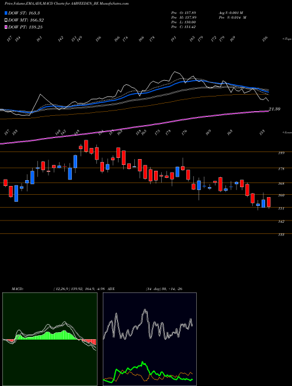Click the magenta DOW PT legend swatch
Screen dimensions: 292x386
pyautogui.click(x=6, y=27)
